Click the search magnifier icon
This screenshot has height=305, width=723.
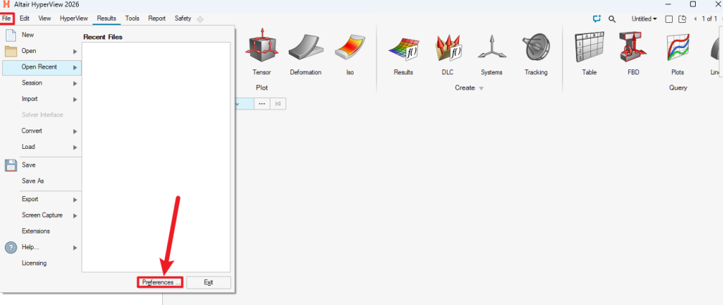tap(612, 19)
